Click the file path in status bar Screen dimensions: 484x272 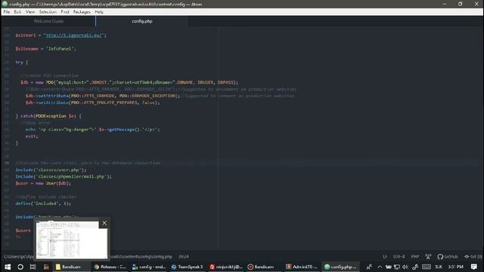coord(88,257)
